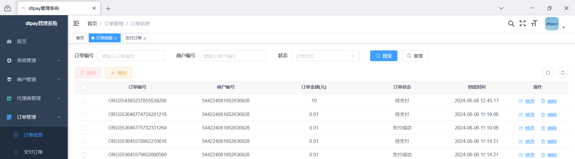Viewport: 575px width, 159px height.
Task: Focus the 商户编号 input field
Action: (233, 56)
